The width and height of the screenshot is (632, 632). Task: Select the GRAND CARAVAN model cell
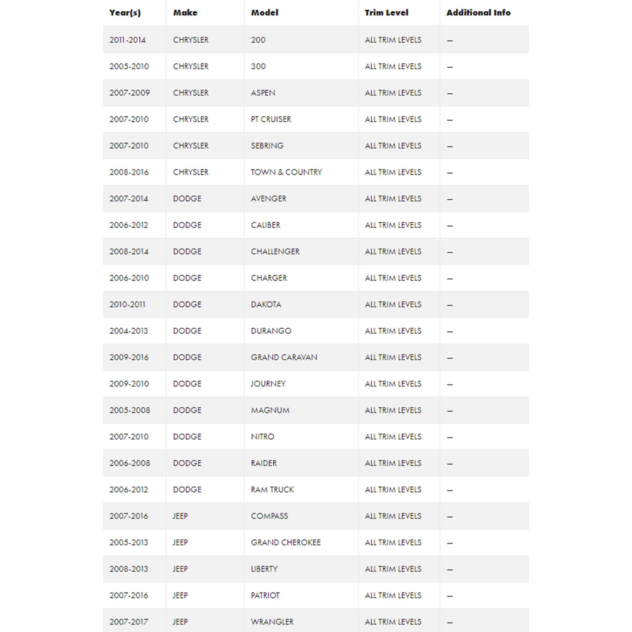click(x=301, y=357)
